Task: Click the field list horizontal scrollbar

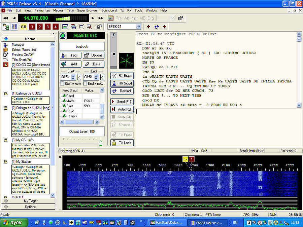Action: click(79, 122)
